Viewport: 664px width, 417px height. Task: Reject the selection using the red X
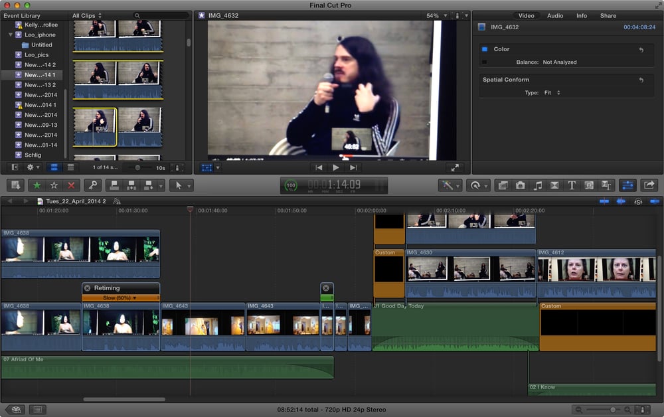coord(71,185)
